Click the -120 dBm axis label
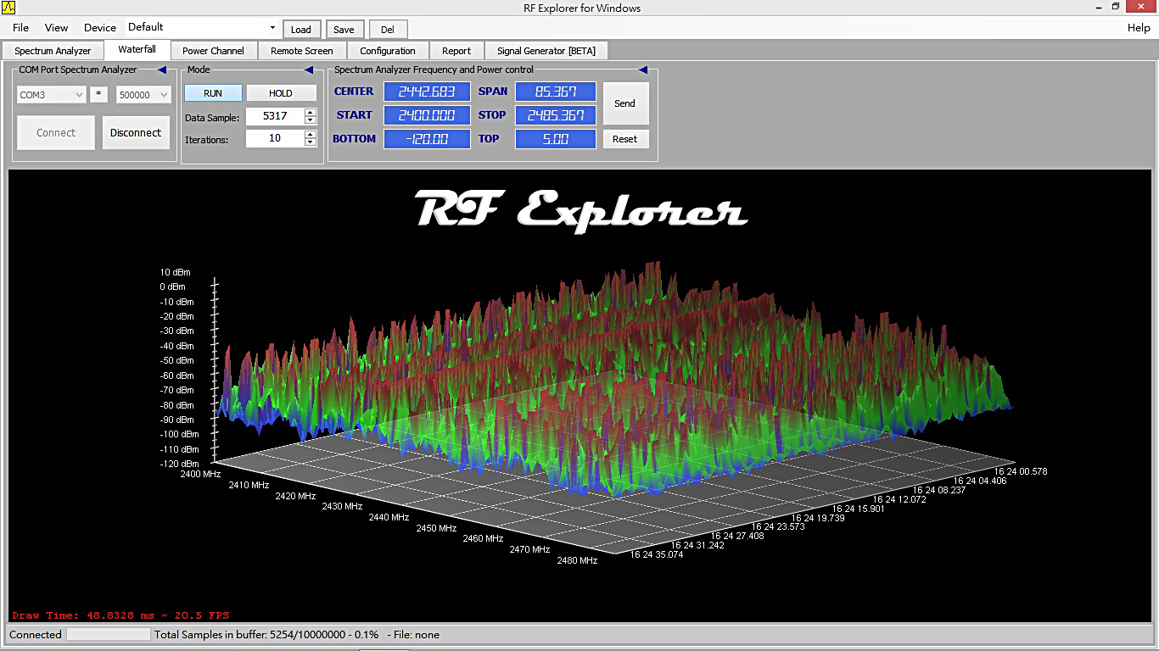The height and width of the screenshot is (651, 1159). [x=178, y=464]
